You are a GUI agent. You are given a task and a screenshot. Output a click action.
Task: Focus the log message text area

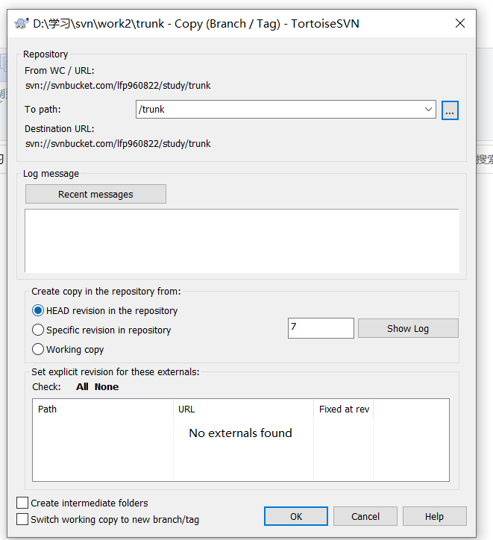coord(242,240)
